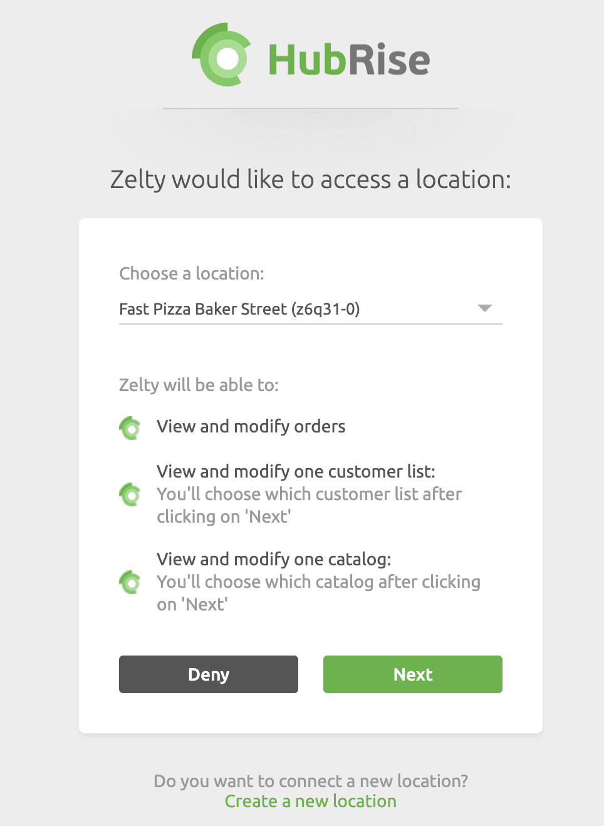Click the HubRise circular logo icon

pos(222,56)
